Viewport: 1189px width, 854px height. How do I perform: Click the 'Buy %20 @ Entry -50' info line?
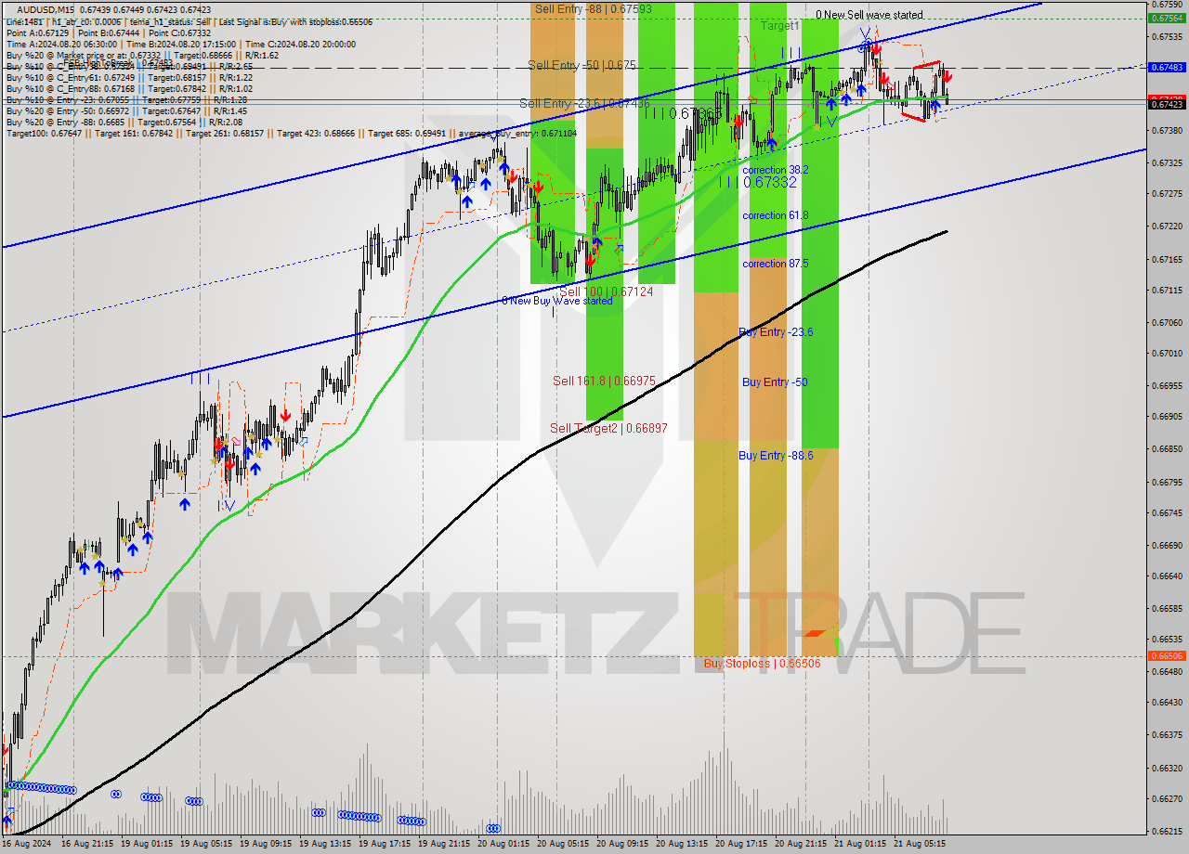point(126,110)
